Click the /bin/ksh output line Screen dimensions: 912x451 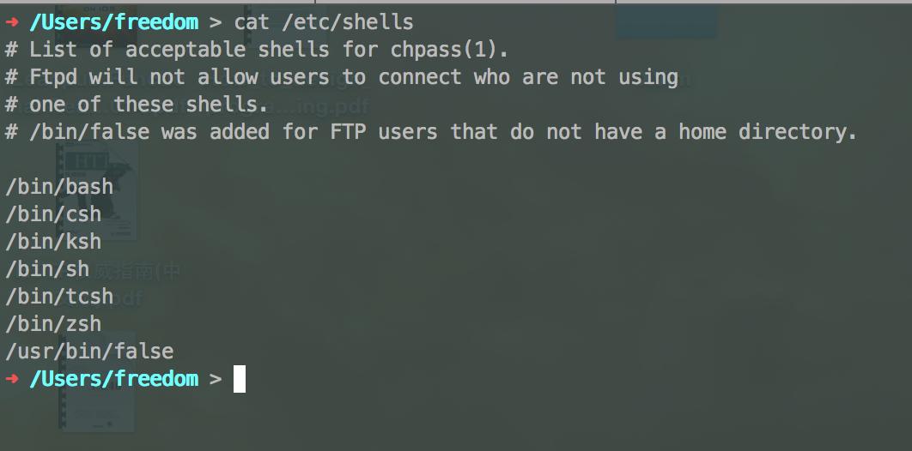point(53,242)
